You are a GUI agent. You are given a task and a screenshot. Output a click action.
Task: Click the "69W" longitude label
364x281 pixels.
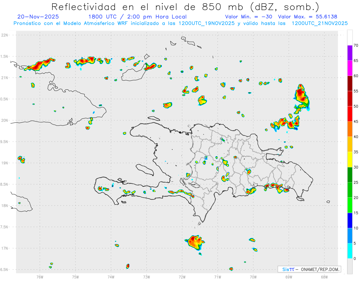pyautogui.click(x=289, y=277)
